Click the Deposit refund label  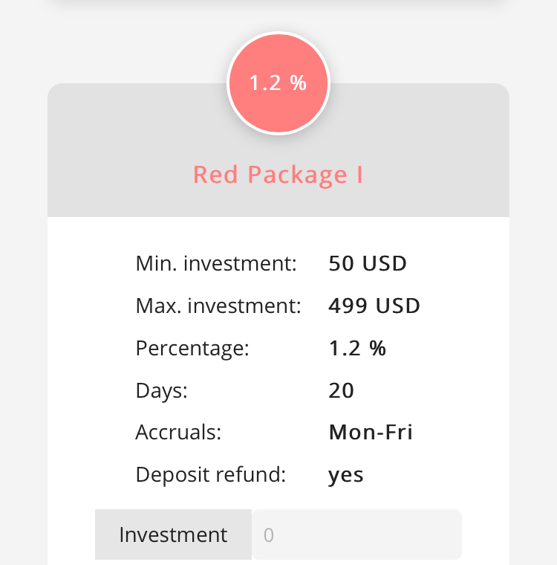[210, 475]
